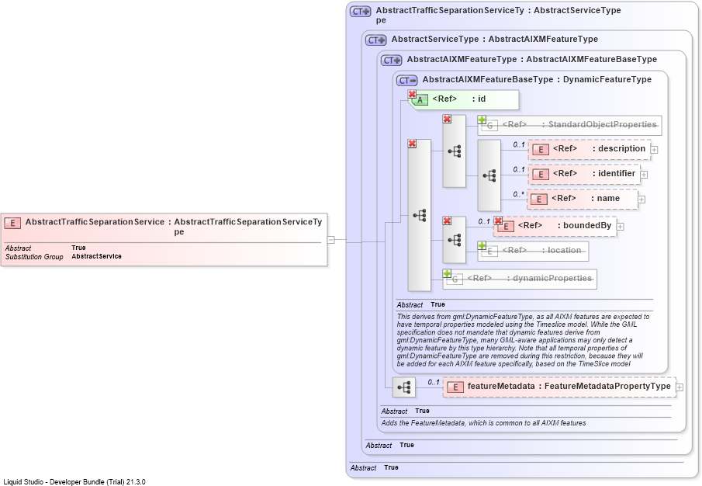Select the sequence compositor next to boundedBy
Image resolution: width=702 pixels, height=486 pixels.
[x=455, y=240]
